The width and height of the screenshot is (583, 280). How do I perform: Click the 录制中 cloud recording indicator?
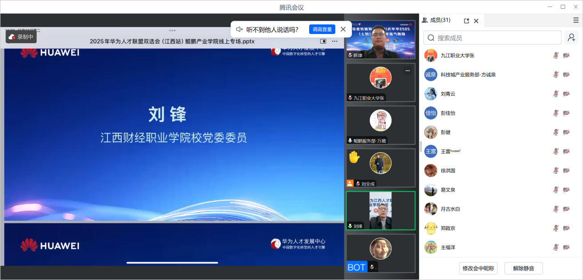[x=21, y=37]
